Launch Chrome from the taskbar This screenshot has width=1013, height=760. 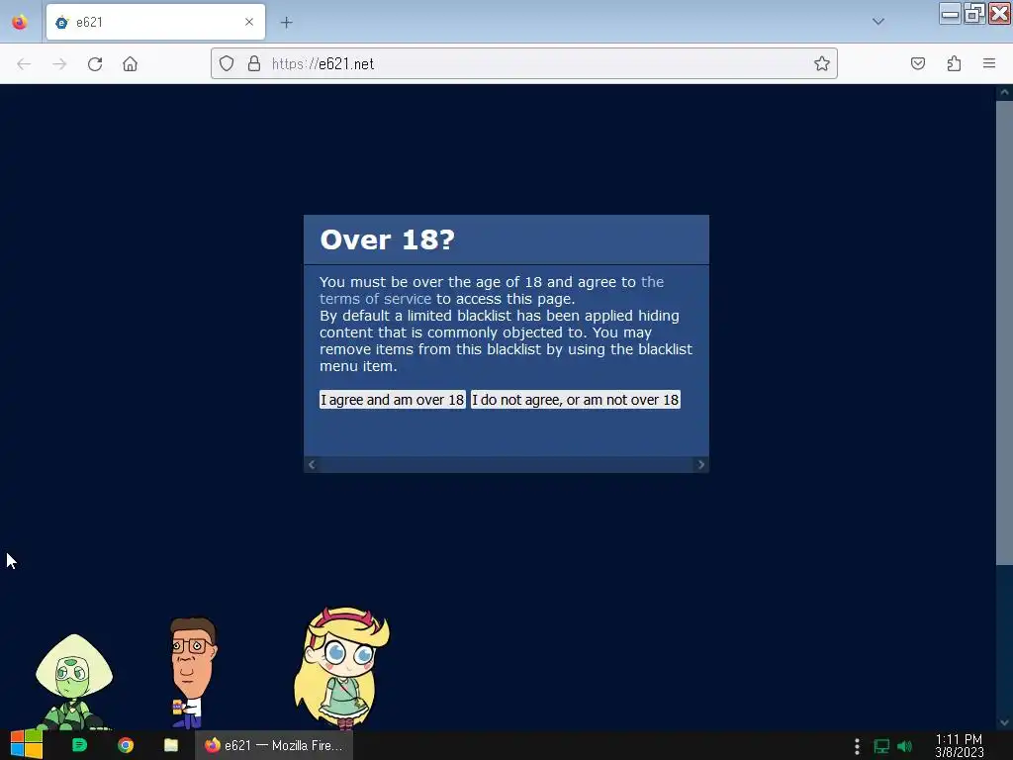point(126,745)
